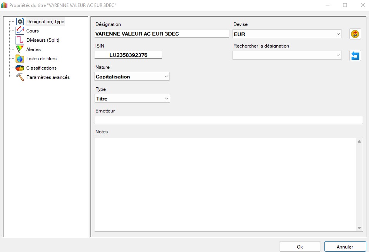Click the Listes de titres folder icon
Viewport: 369px width, 252px height.
(20, 59)
